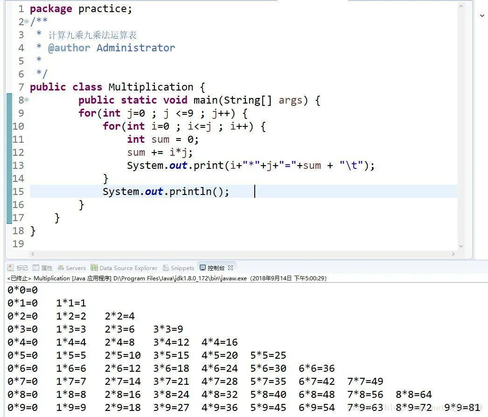The image size is (488, 417).
Task: Click console output '5*5=25'
Action: pos(268,355)
